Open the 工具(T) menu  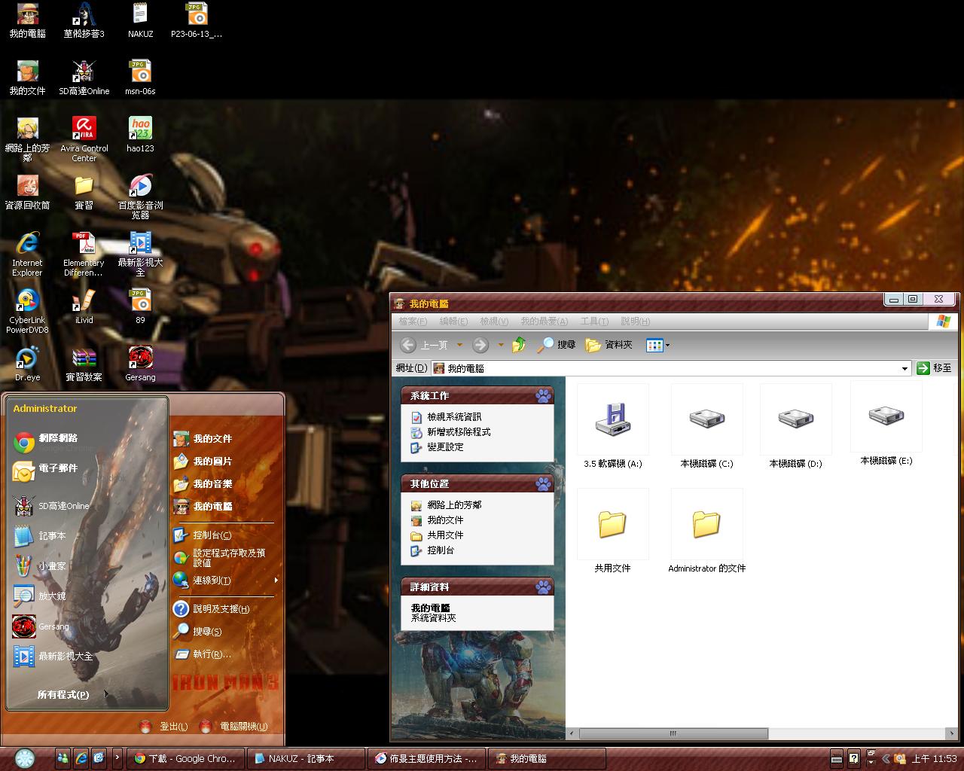(593, 322)
